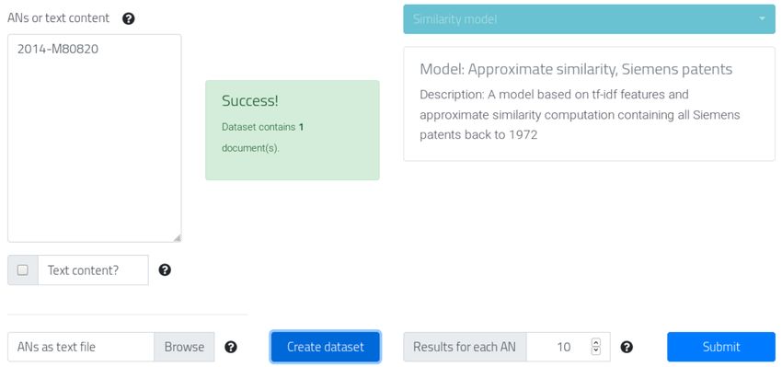782x367 pixels.
Task: Click the Browse button for text file
Action: 184,347
